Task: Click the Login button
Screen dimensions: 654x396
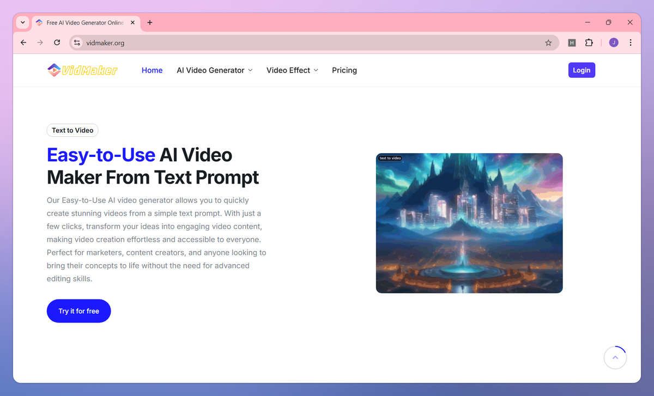Action: [582, 70]
